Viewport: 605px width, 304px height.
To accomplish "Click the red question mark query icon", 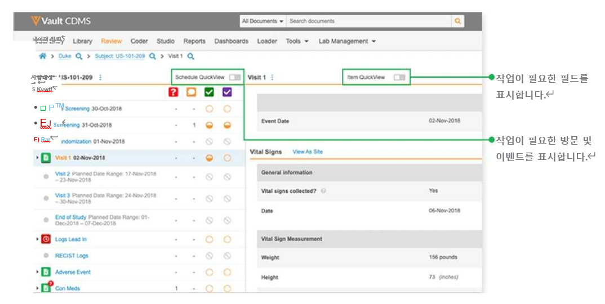I will pos(174,92).
